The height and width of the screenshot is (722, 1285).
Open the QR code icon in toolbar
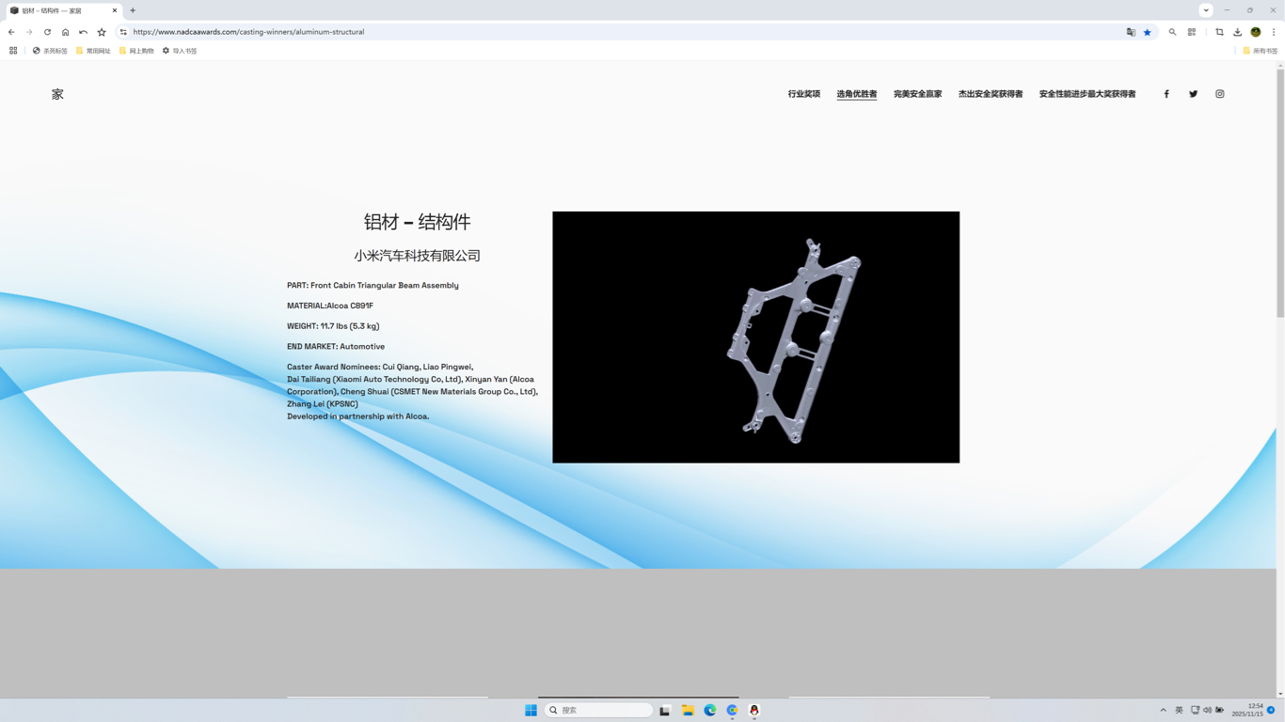click(x=1192, y=32)
